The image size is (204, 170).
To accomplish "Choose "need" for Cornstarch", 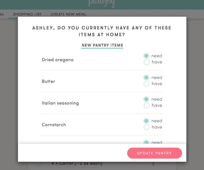I will (x=146, y=121).
